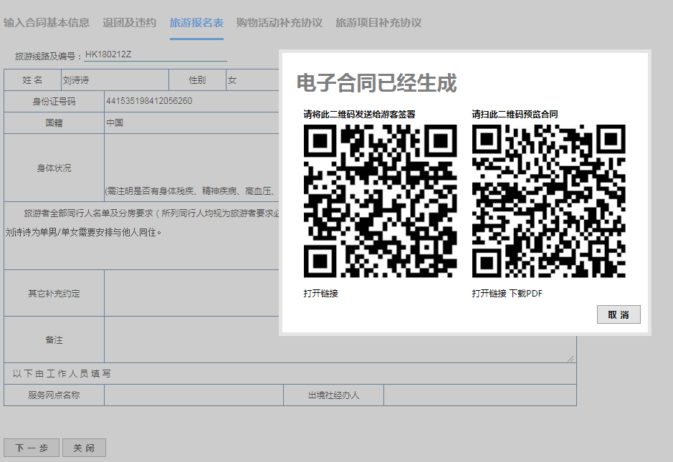Image resolution: width=673 pixels, height=462 pixels.
Task: Click the contract preview QR code
Action: point(548,201)
